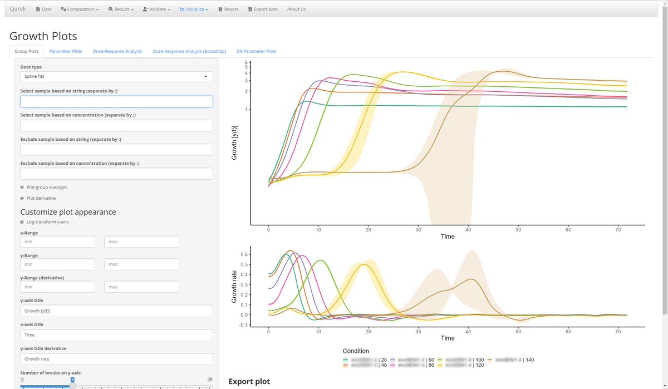Image resolution: width=668 pixels, height=389 pixels.
Task: Open the Validate dropdown menu
Action: point(156,9)
